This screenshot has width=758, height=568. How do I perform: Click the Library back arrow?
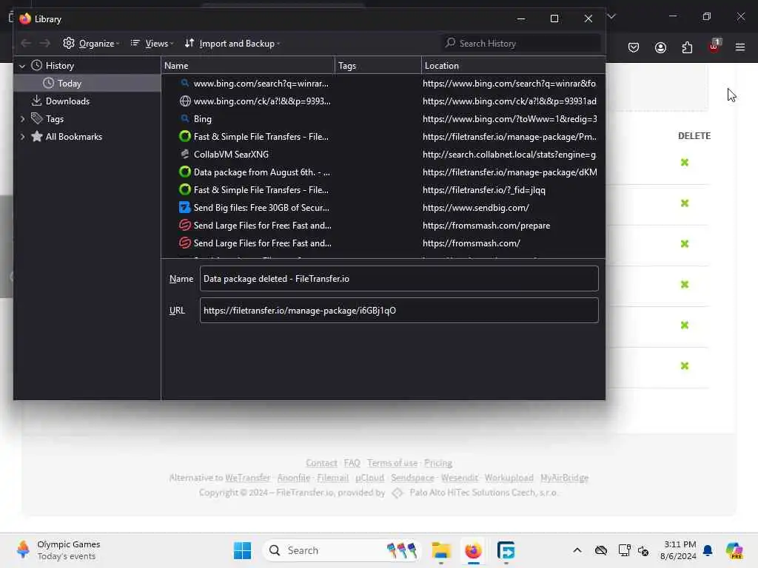coord(26,44)
